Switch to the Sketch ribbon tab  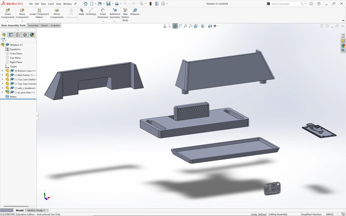click(x=44, y=25)
